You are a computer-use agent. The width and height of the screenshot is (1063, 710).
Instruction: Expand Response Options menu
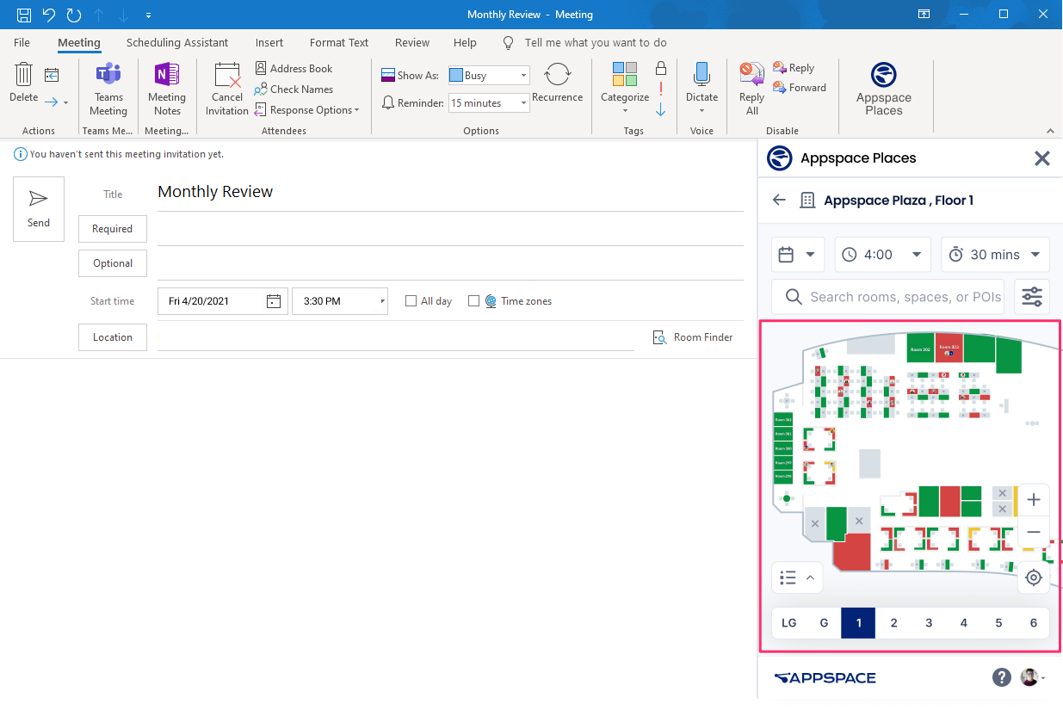[307, 110]
